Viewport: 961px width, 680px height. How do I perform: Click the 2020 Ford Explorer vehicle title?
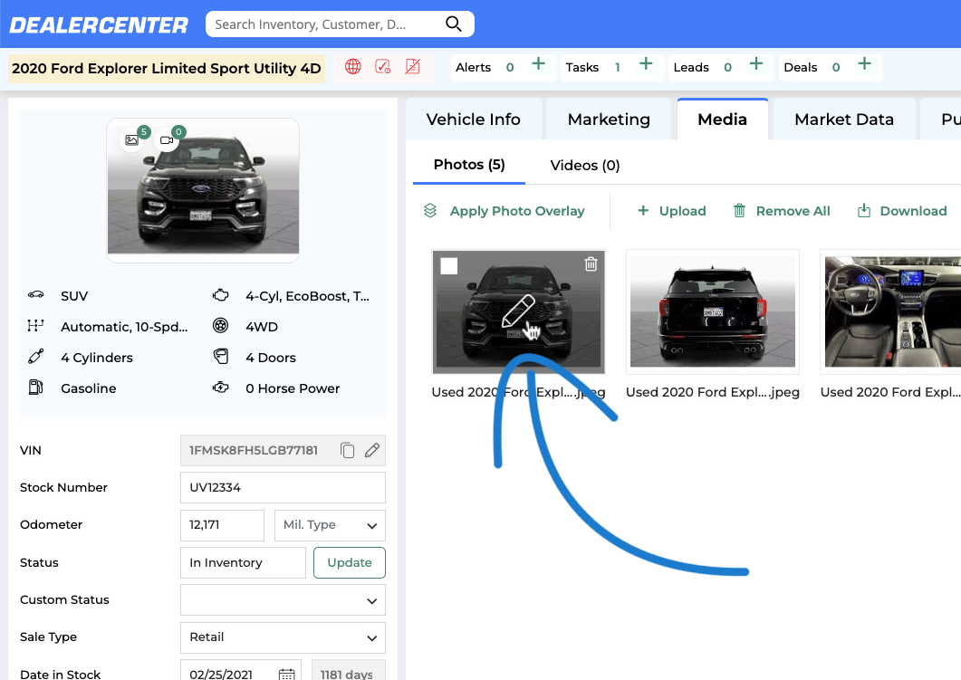[x=167, y=68]
